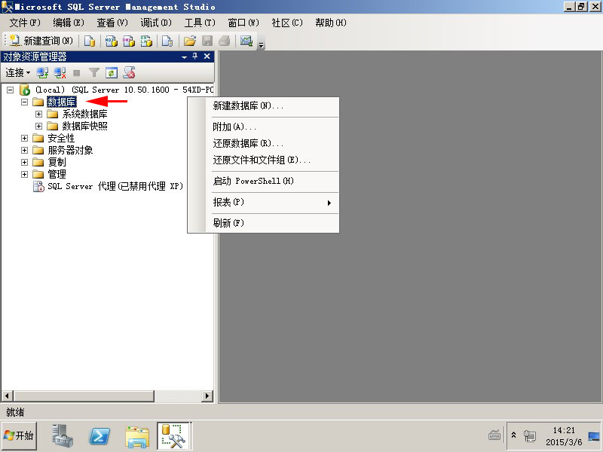Choose 还原数据库 in the context menu
Screen dimensions: 603x452
point(248,143)
